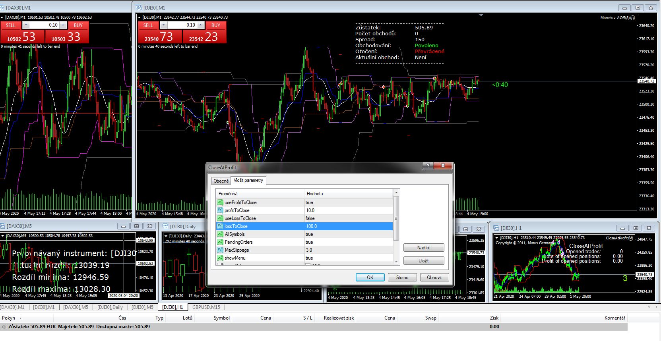Viewport: 661px width, 341px height.
Task: Switch to the Obecné tab
Action: pos(221,181)
